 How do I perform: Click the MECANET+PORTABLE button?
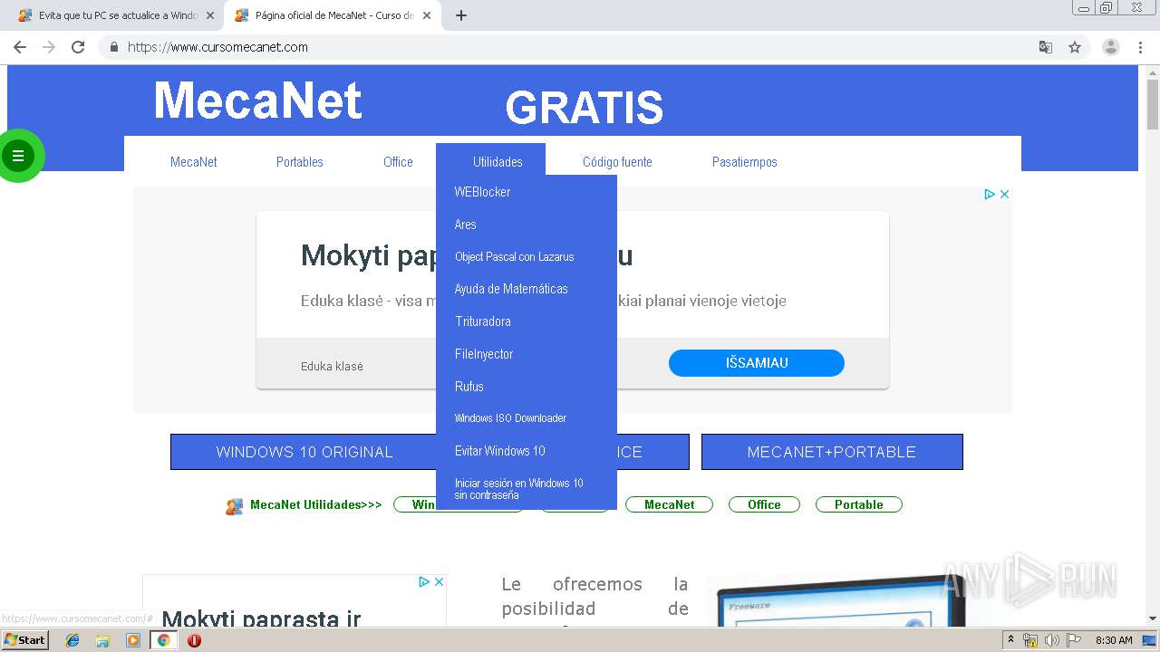832,452
